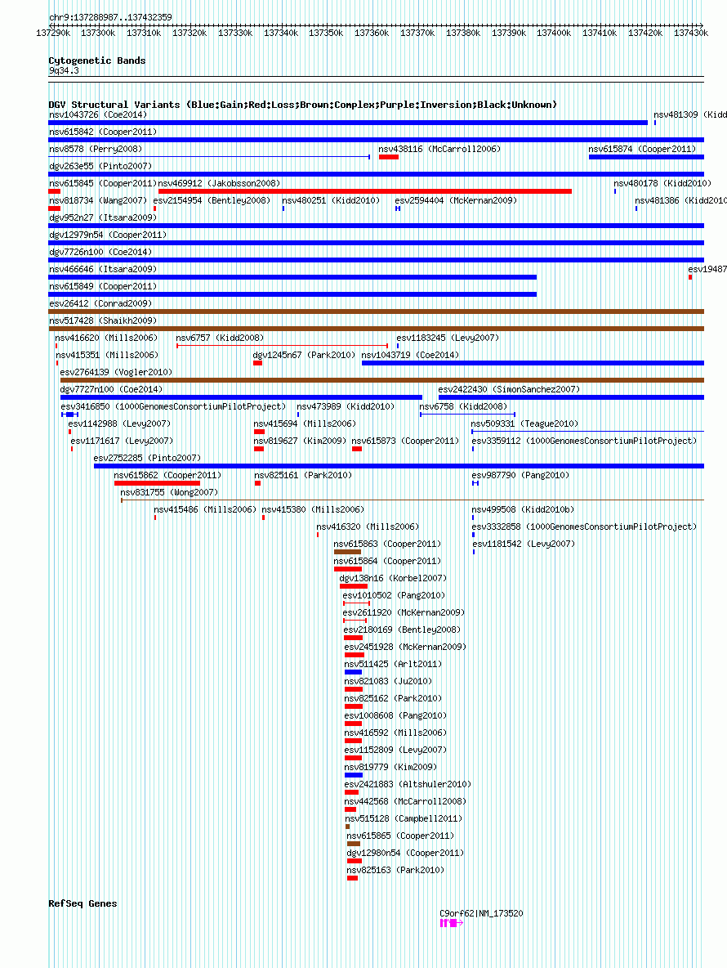This screenshot has width=727, height=968.
Task: Click the esv1171617 (Levy2007) label
Action: (x=122, y=441)
